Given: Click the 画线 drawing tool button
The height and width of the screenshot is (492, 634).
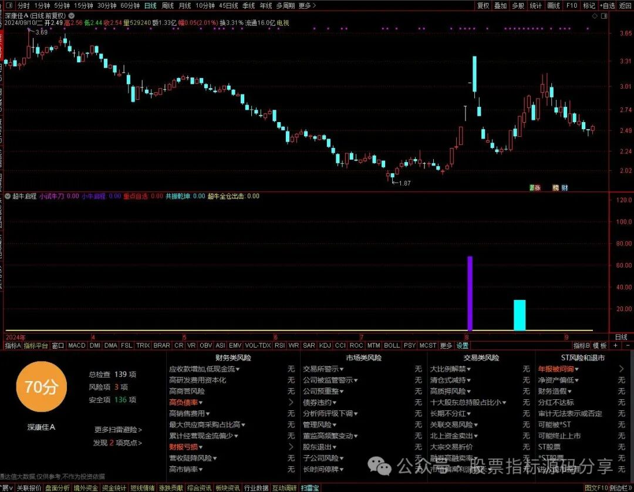Looking at the screenshot, I should tap(554, 6).
